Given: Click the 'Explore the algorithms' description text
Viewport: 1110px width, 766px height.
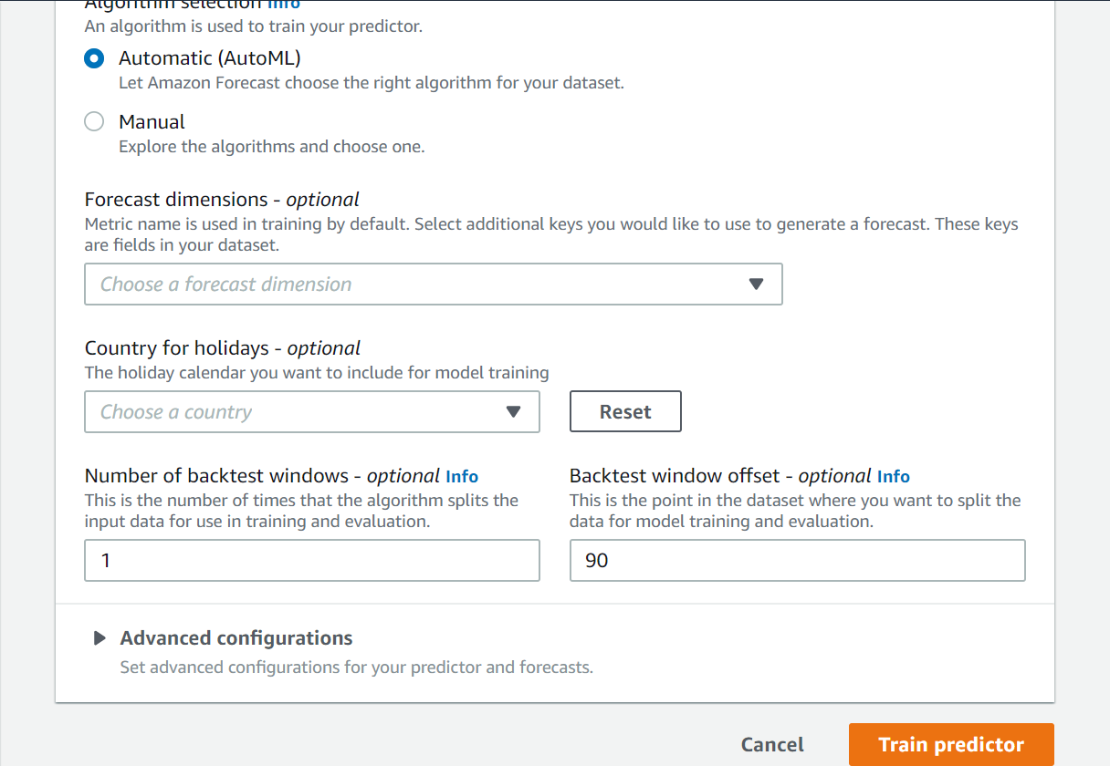Looking at the screenshot, I should (272, 146).
